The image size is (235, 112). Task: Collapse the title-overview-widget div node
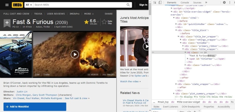172,11
